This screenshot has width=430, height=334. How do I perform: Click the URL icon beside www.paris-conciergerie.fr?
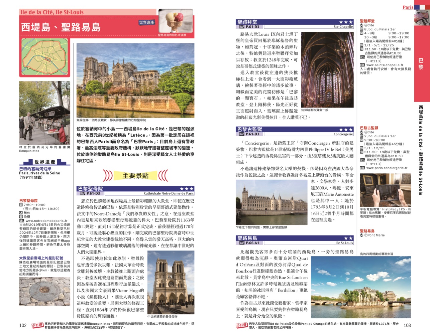[362, 168]
